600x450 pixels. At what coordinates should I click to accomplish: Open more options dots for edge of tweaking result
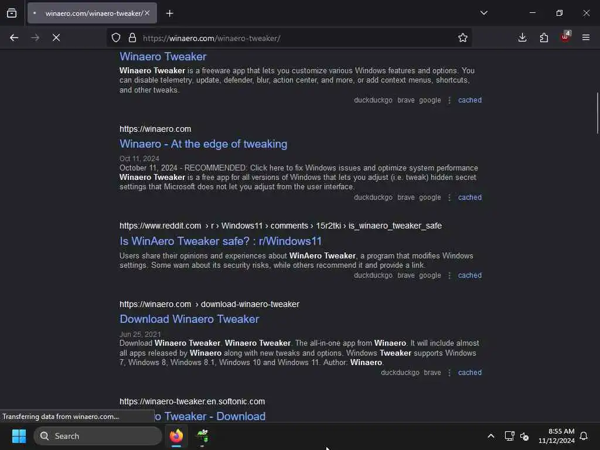[449, 197]
